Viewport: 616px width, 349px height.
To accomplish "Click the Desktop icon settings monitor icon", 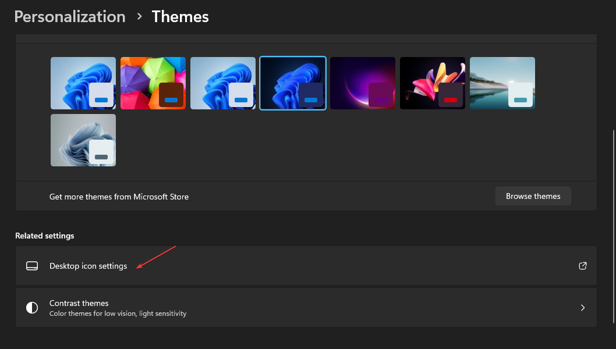I will [32, 266].
